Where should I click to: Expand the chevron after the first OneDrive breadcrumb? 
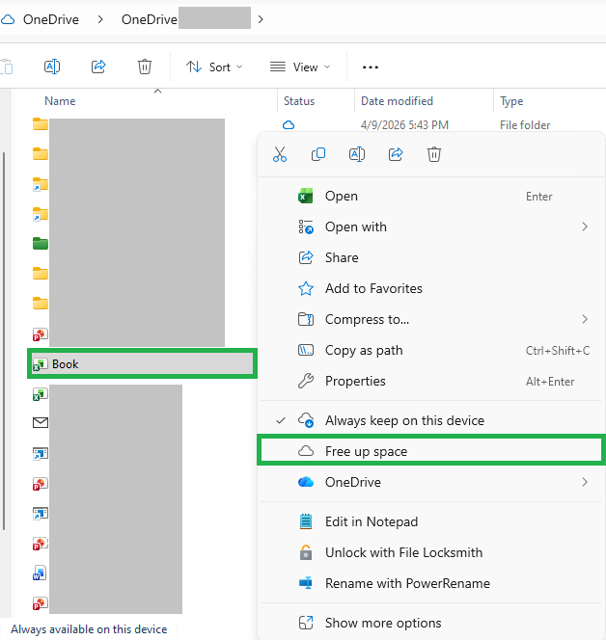(100, 19)
